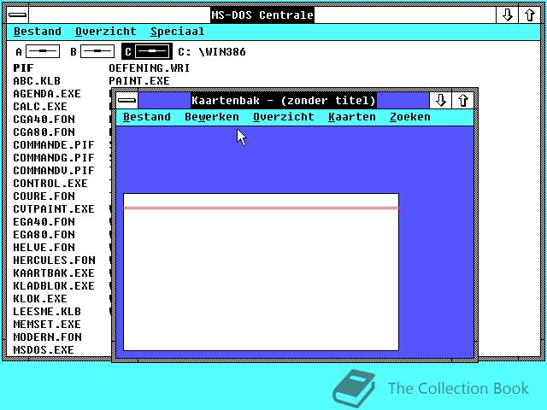Minimize MS-DOS Centrale with down arrow
Viewport: 547px width, 410px height.
click(x=507, y=15)
